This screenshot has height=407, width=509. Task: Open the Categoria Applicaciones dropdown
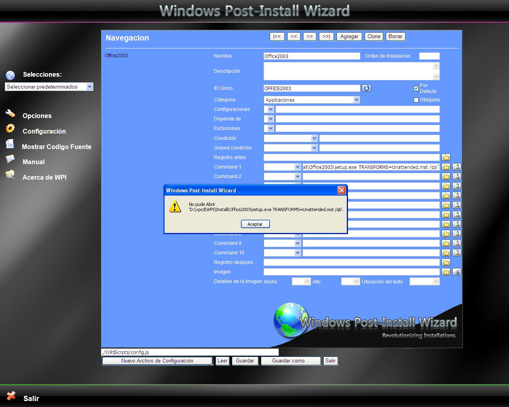tap(312, 100)
